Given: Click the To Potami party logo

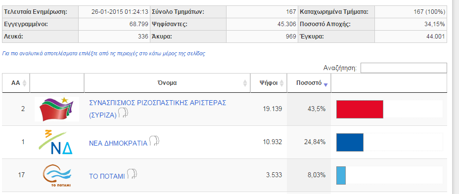Looking at the screenshot, I should (57, 175).
